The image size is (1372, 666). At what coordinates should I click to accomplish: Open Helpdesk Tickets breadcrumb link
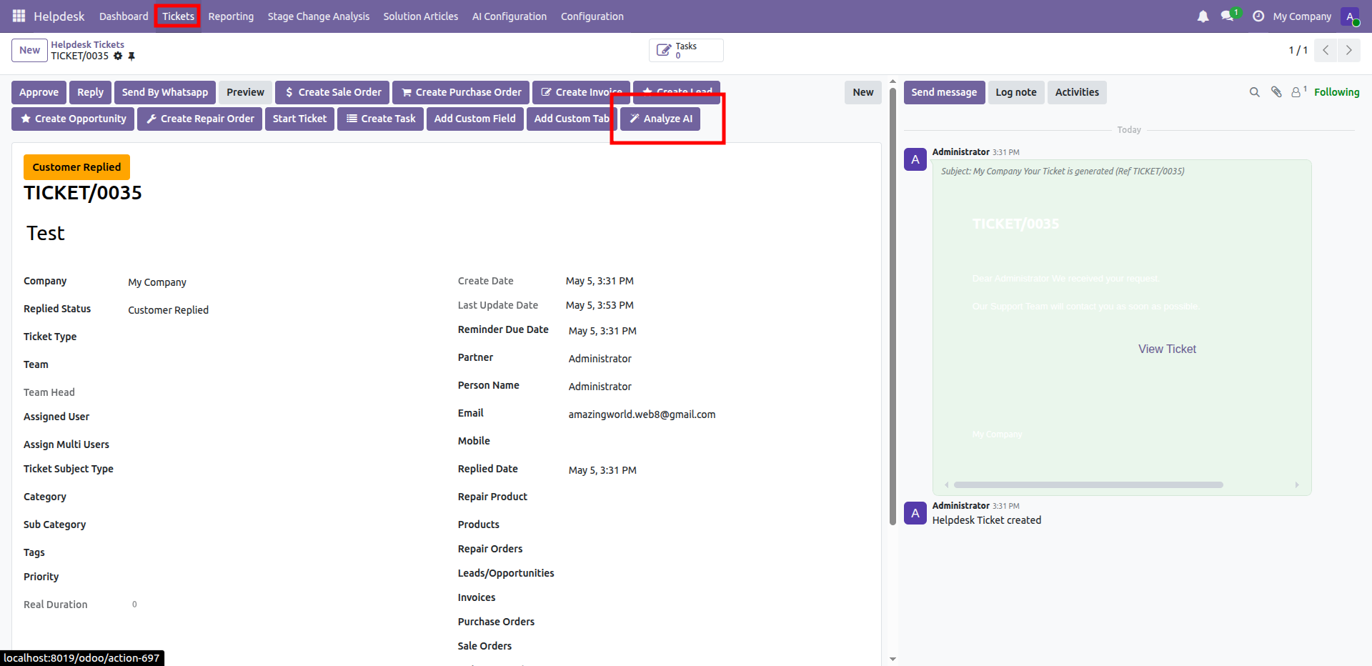[87, 44]
